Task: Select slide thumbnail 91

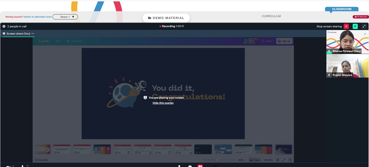Action: point(82,149)
